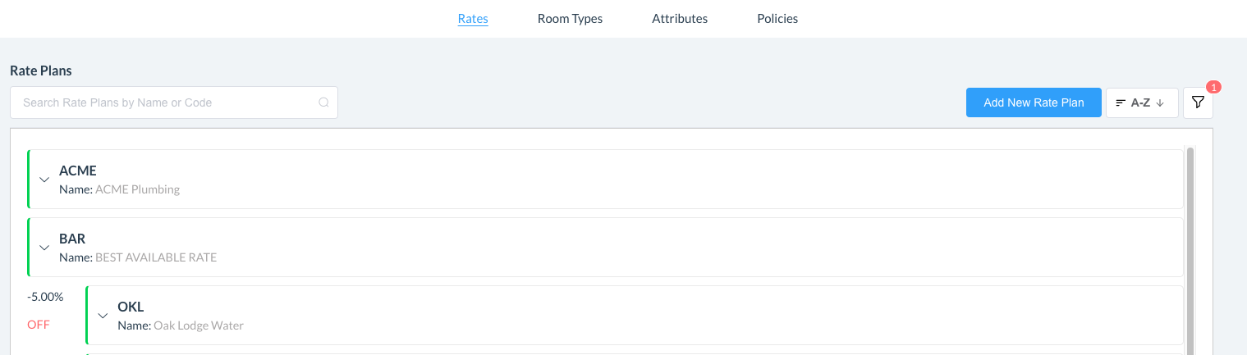Focus the Search Rate Plans field
The width and height of the screenshot is (1247, 355).
pyautogui.click(x=164, y=102)
